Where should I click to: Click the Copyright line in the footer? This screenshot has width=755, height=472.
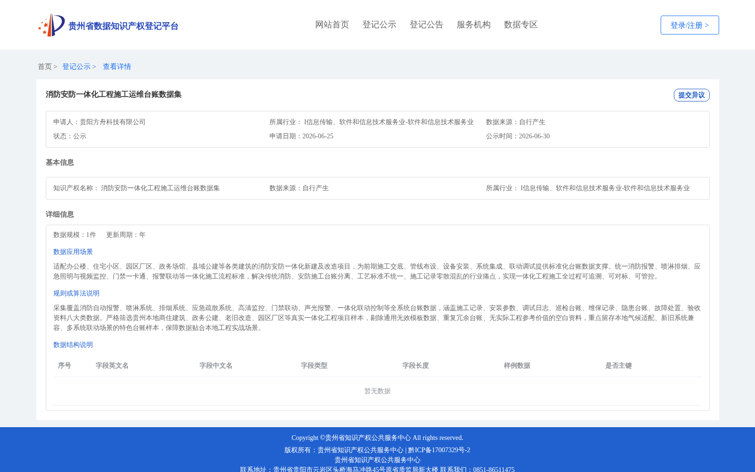pos(377,438)
